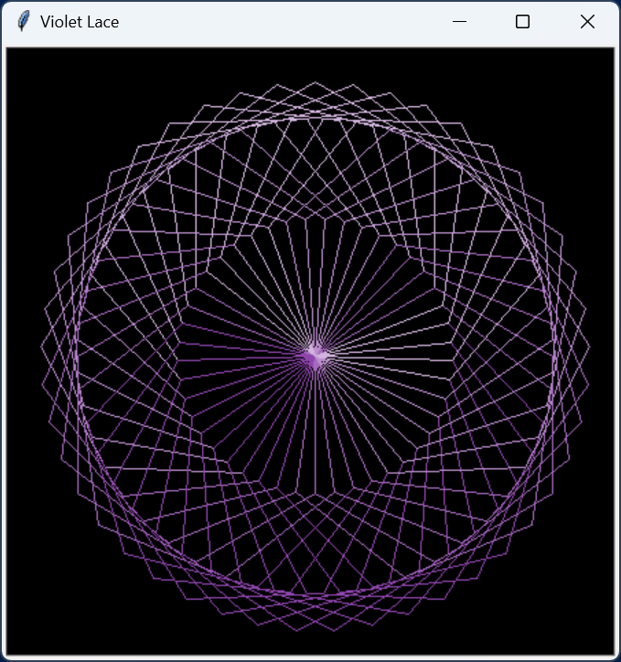Click the "Violet Lace" title text
This screenshot has width=621, height=662.
pos(80,21)
